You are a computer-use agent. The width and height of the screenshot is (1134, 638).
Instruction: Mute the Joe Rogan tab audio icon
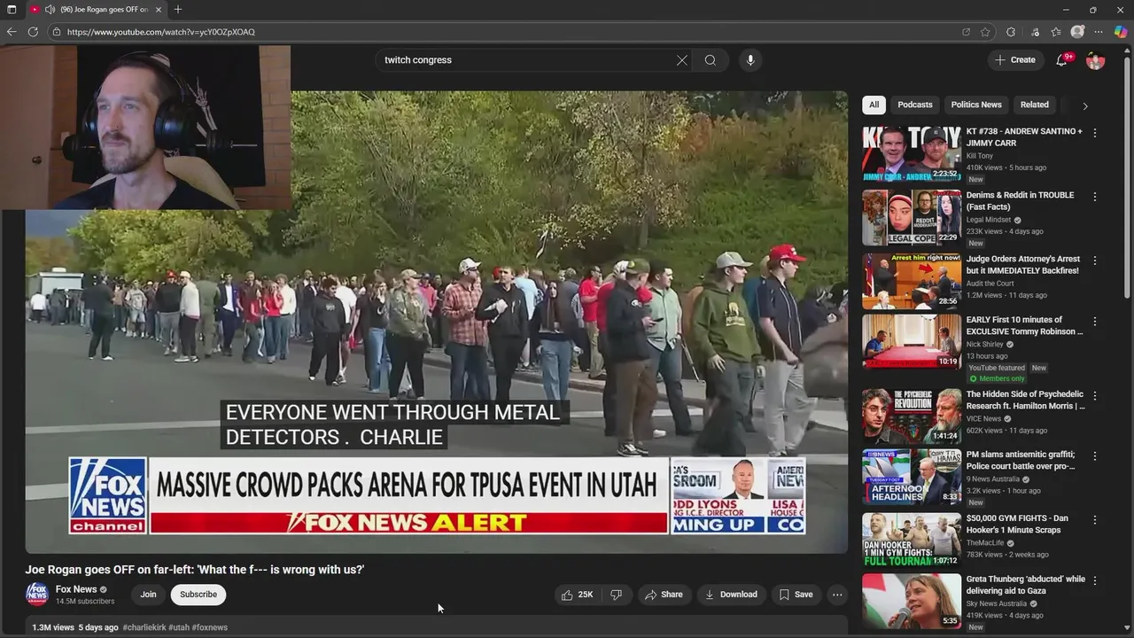coord(50,10)
